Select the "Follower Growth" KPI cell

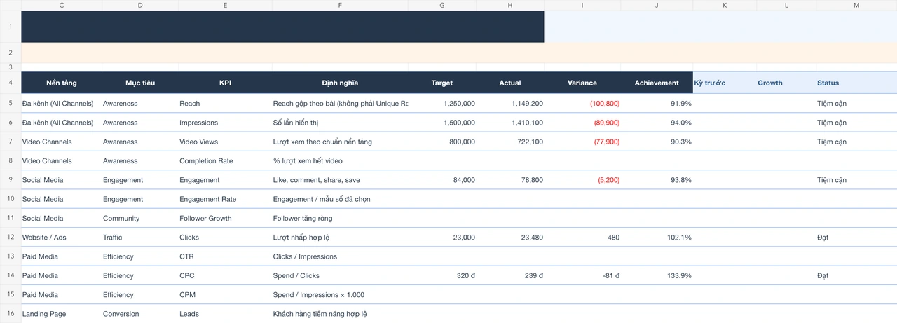(225, 219)
